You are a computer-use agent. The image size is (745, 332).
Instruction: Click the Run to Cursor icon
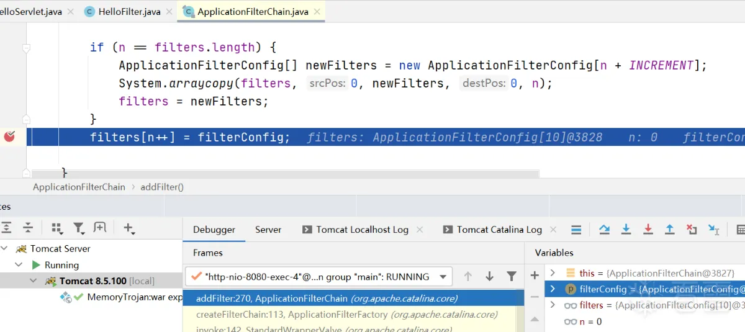click(713, 230)
